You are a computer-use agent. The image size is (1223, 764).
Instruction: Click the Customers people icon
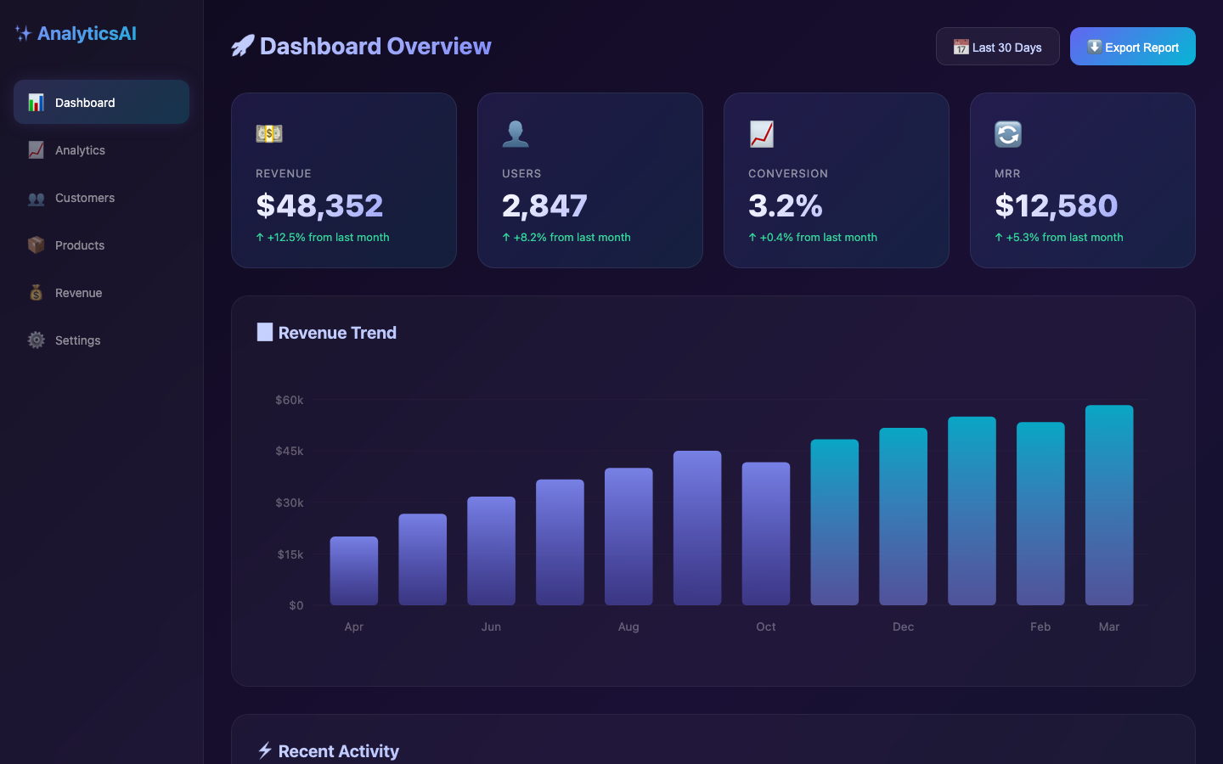click(x=36, y=197)
